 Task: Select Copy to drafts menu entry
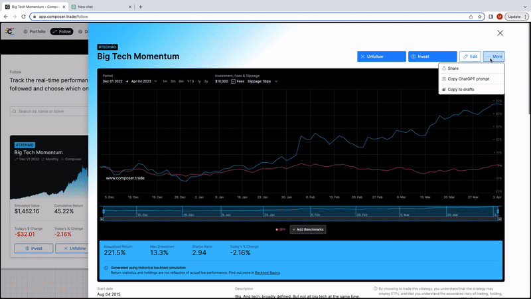[x=471, y=90]
